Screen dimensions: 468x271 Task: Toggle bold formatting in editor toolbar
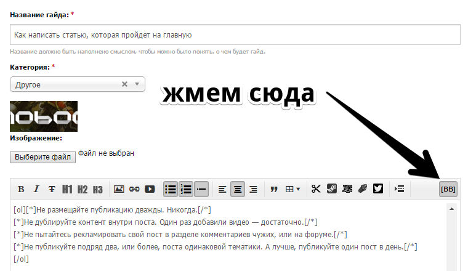tap(21, 189)
